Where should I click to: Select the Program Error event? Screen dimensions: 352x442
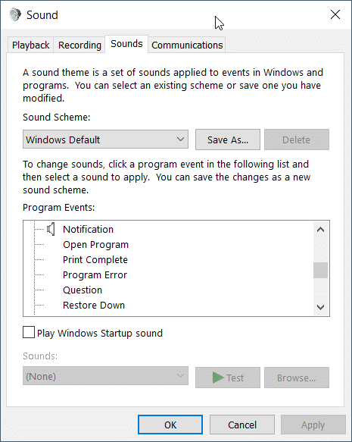(95, 275)
